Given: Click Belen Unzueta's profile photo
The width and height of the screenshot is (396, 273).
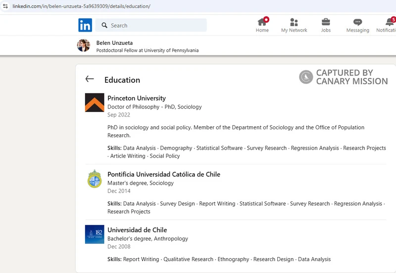Looking at the screenshot, I should [x=84, y=45].
